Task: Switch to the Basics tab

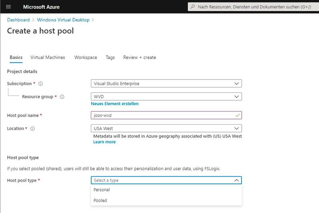Action: 16,57
